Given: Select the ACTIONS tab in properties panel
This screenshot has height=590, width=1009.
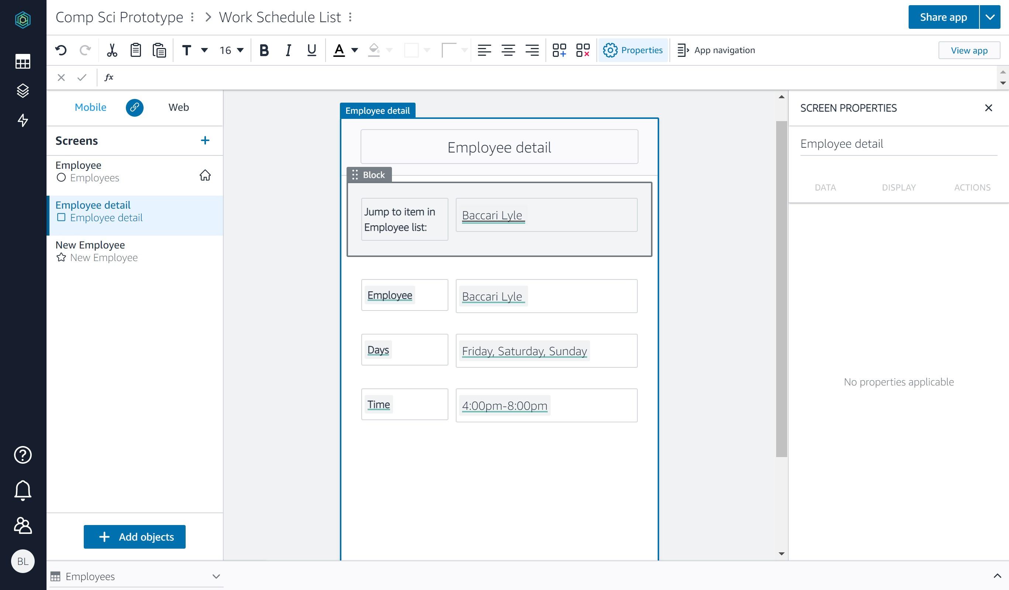Looking at the screenshot, I should tap(972, 187).
